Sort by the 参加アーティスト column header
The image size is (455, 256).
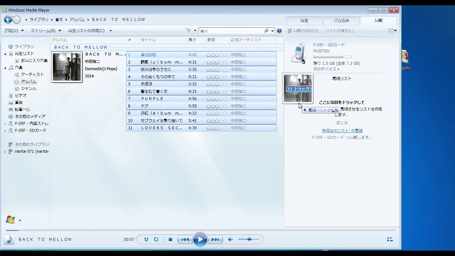click(x=246, y=40)
